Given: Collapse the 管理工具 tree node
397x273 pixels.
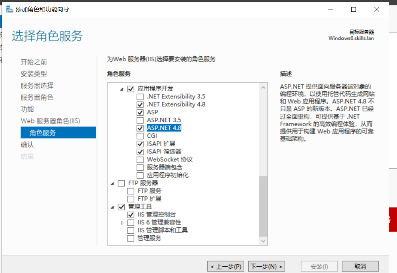Looking at the screenshot, I should point(113,207).
